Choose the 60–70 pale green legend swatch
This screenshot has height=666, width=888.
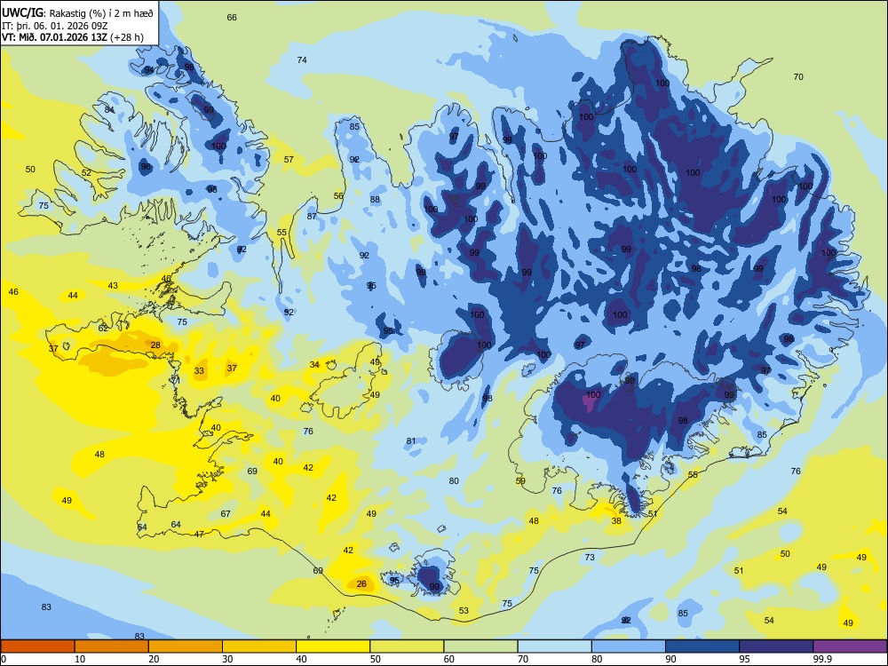tap(480, 646)
